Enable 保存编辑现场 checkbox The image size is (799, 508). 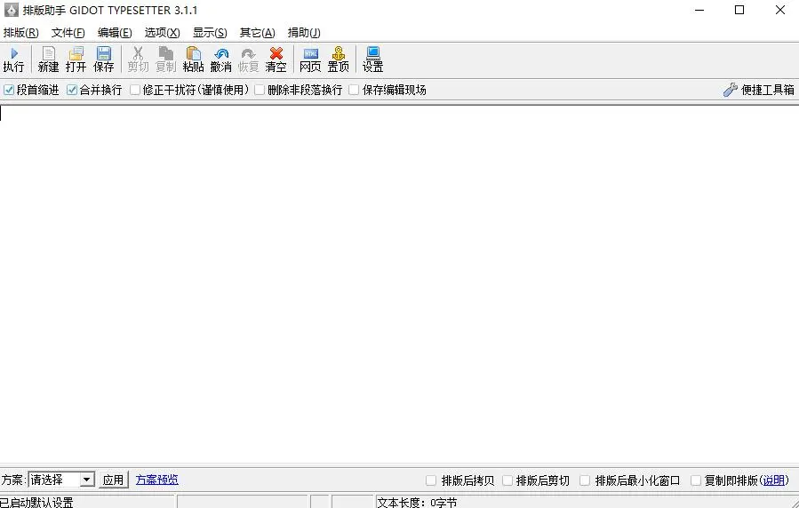[354, 90]
